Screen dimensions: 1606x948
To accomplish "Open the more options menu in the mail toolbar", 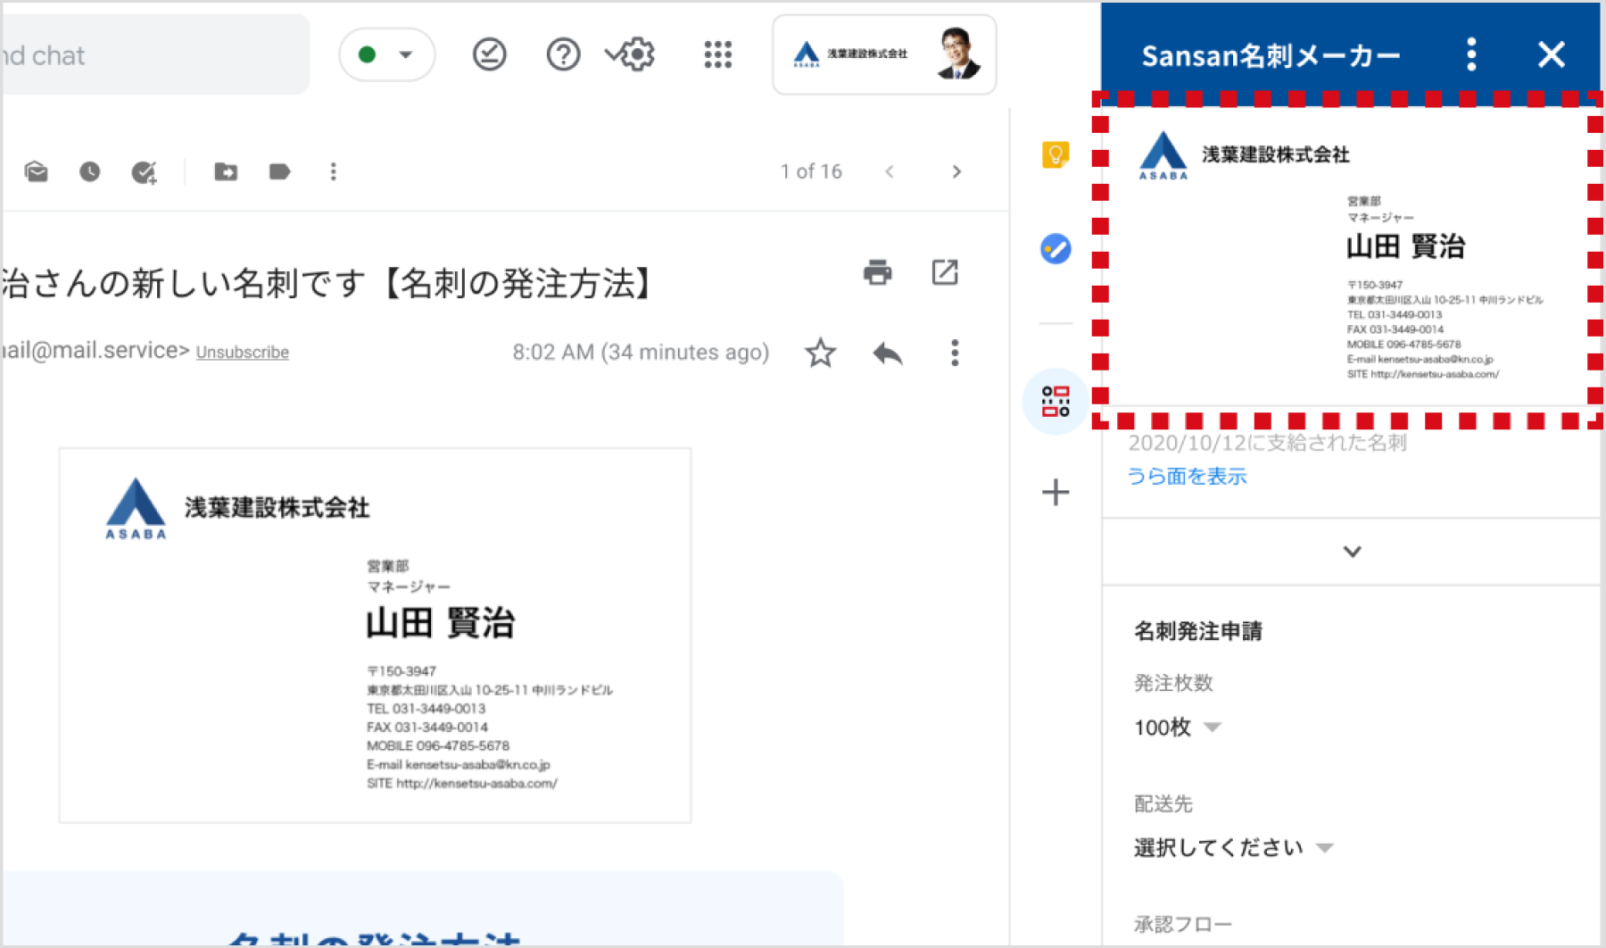I will click(x=333, y=171).
